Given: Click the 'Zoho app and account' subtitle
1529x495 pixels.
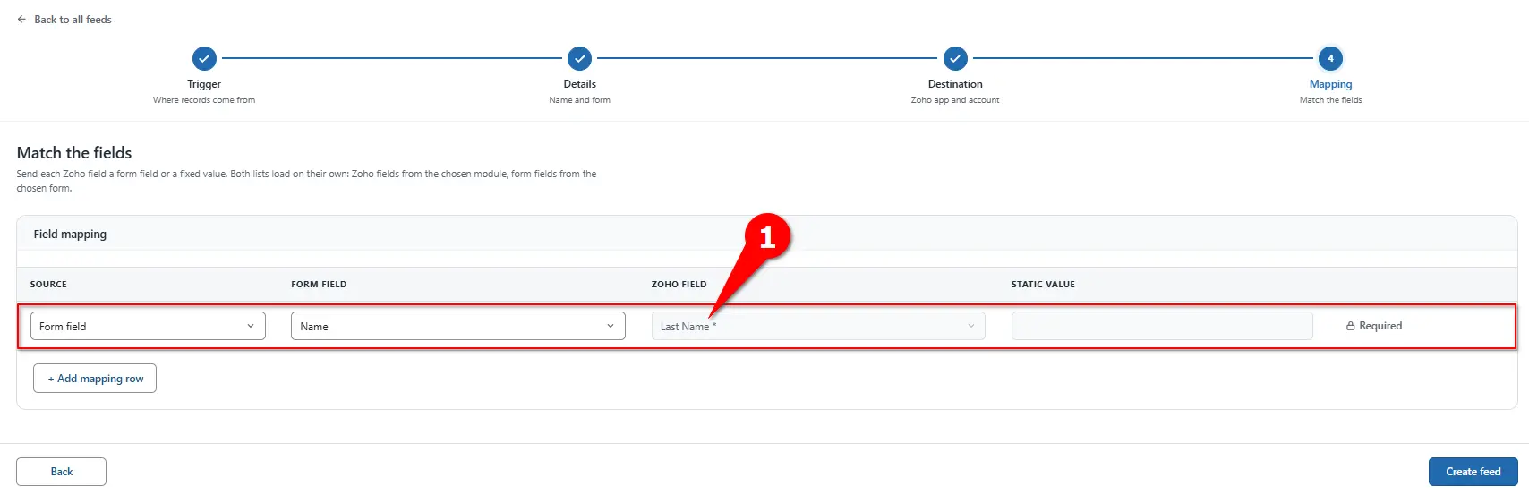Looking at the screenshot, I should pyautogui.click(x=955, y=100).
